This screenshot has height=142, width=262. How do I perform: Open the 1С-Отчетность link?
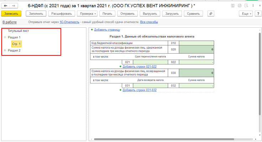[x=69, y=22]
